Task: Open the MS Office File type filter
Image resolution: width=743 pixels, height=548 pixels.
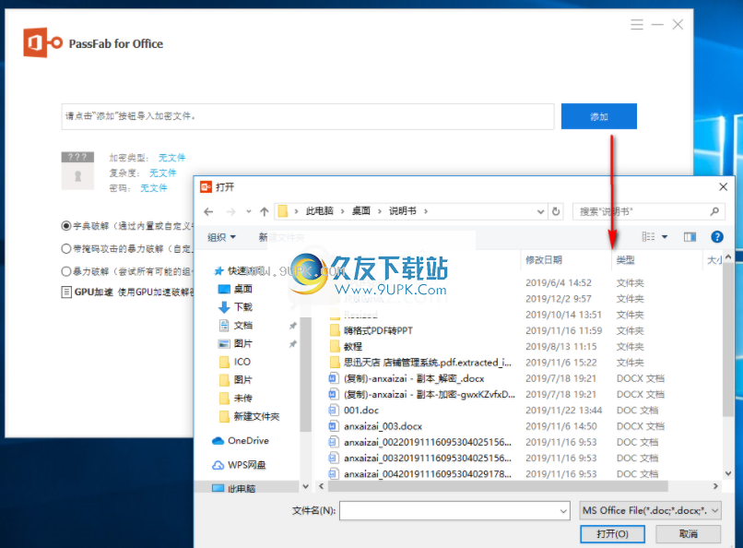Action: tap(651, 510)
